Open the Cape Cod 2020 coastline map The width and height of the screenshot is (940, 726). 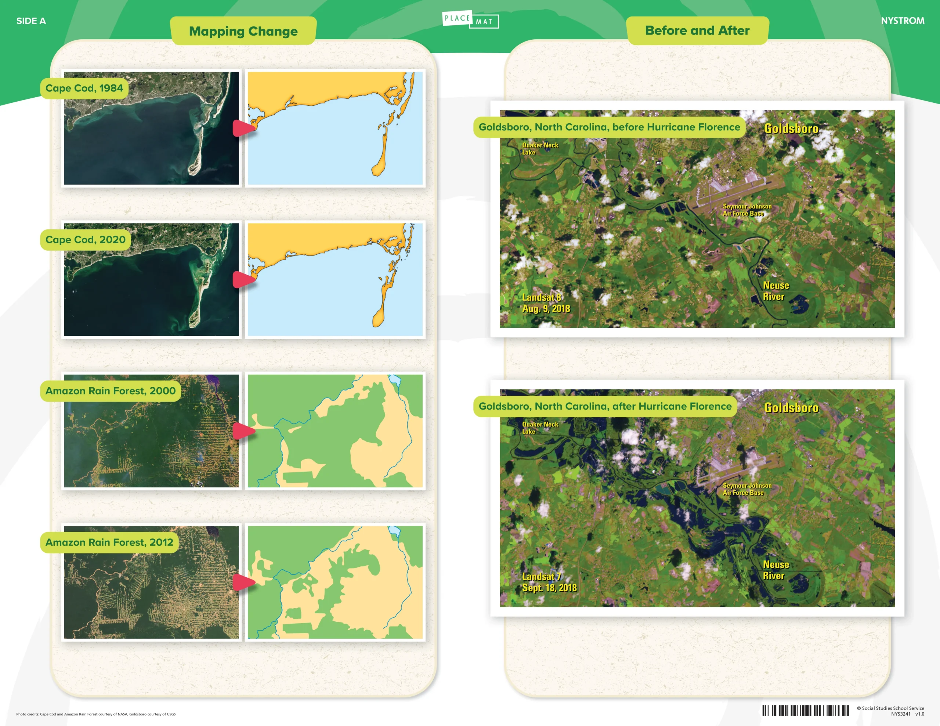tap(335, 280)
